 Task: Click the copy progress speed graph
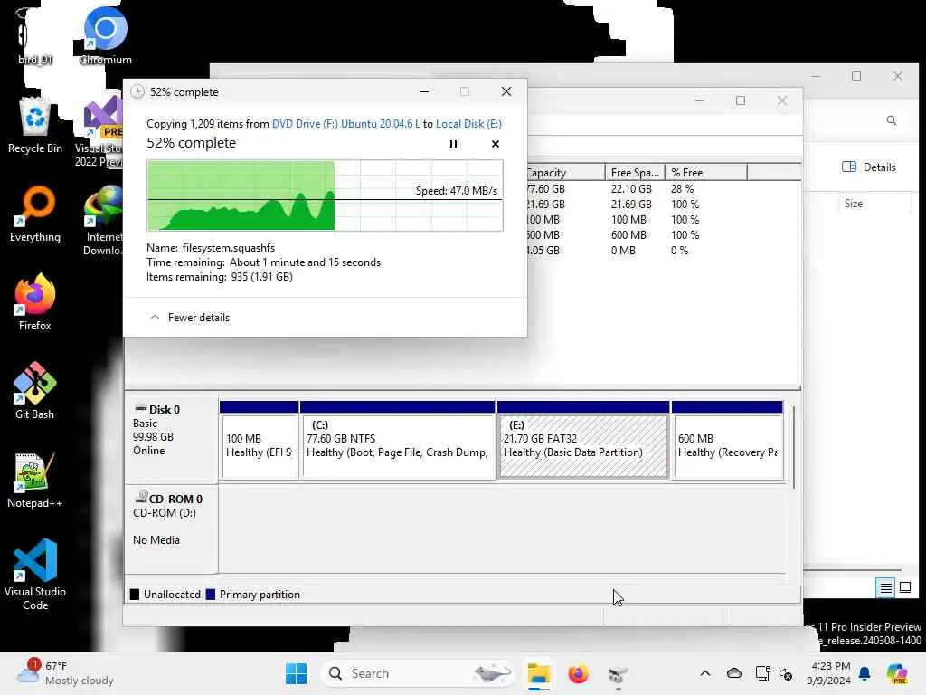coord(325,195)
